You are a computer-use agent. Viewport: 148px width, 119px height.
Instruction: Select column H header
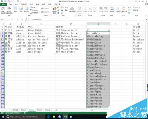[x=138, y=24]
